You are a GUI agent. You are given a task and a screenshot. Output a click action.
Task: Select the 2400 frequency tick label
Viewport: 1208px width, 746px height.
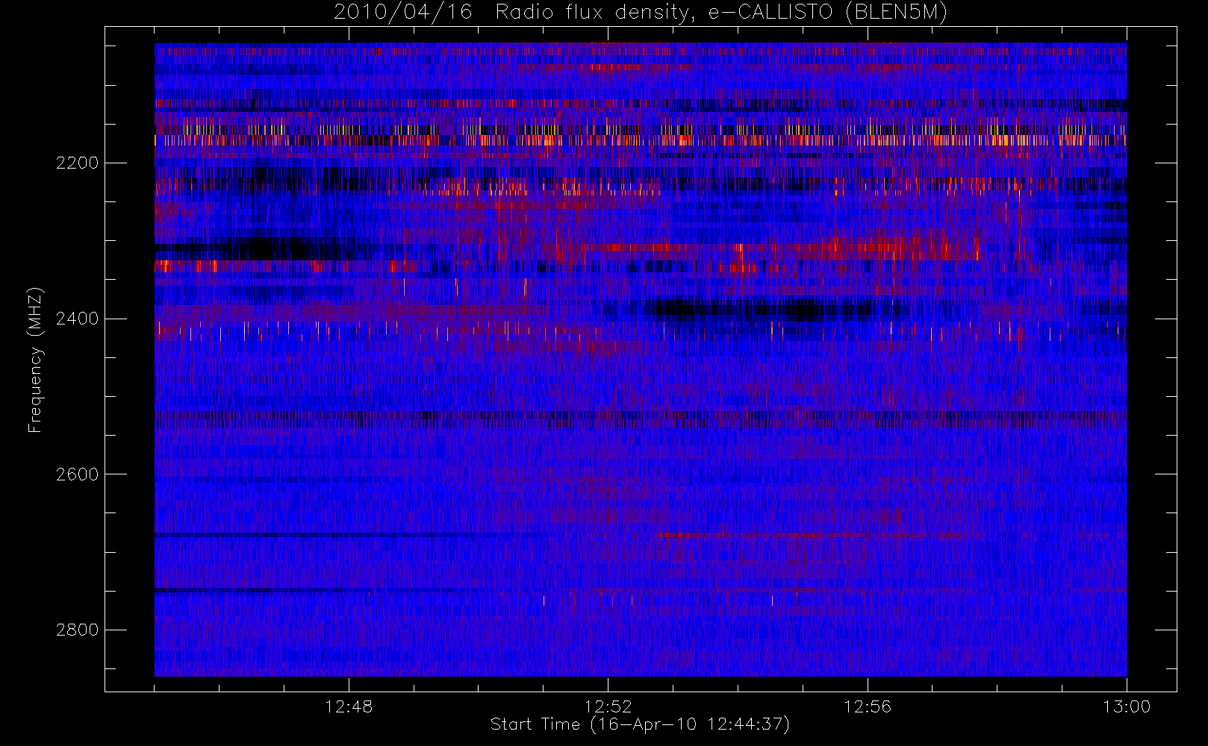tap(77, 319)
